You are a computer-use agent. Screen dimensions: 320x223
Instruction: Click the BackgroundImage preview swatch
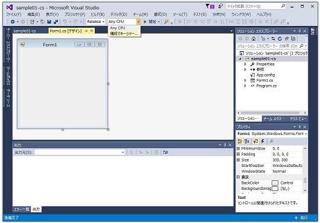275,189
